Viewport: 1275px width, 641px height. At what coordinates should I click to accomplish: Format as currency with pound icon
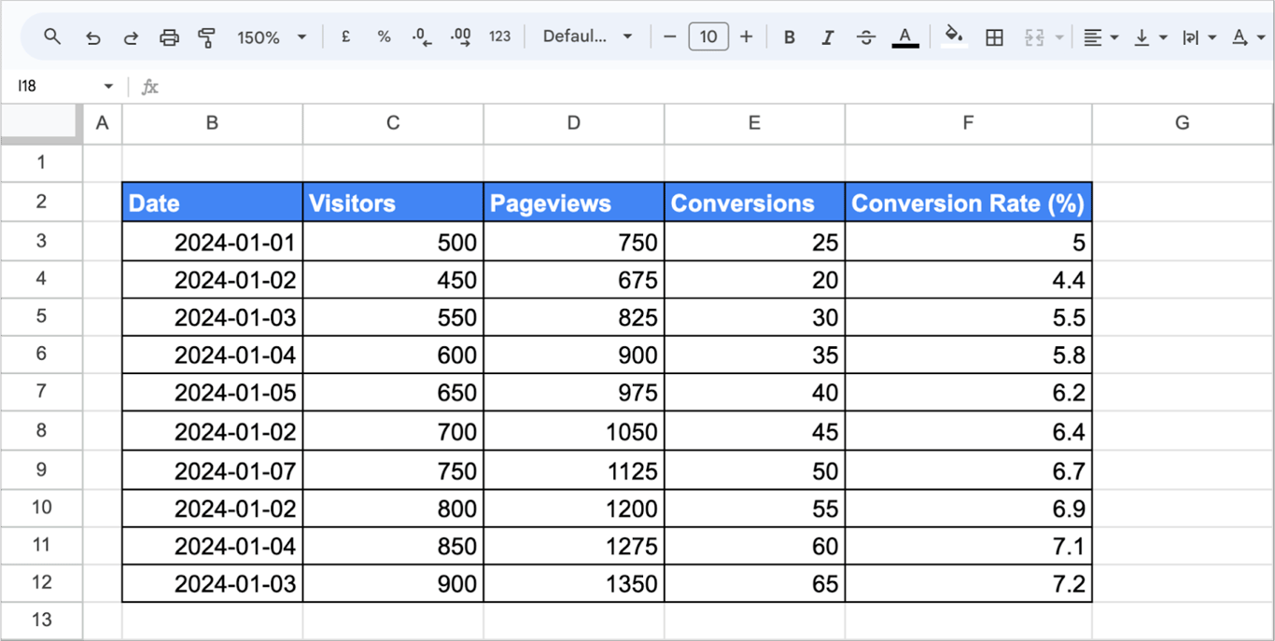pos(345,36)
